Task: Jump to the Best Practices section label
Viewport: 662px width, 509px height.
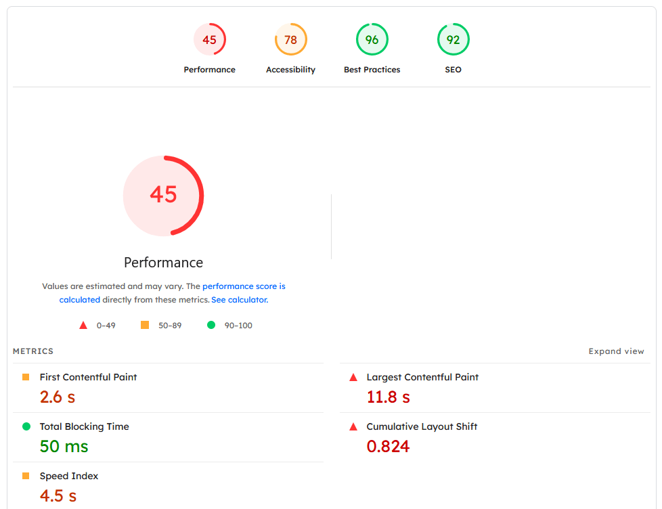Action: (372, 70)
